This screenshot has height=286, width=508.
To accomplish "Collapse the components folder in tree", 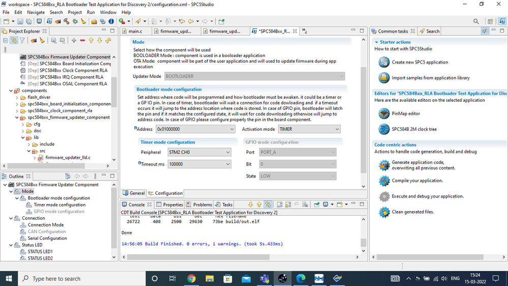I will (x=11, y=91).
